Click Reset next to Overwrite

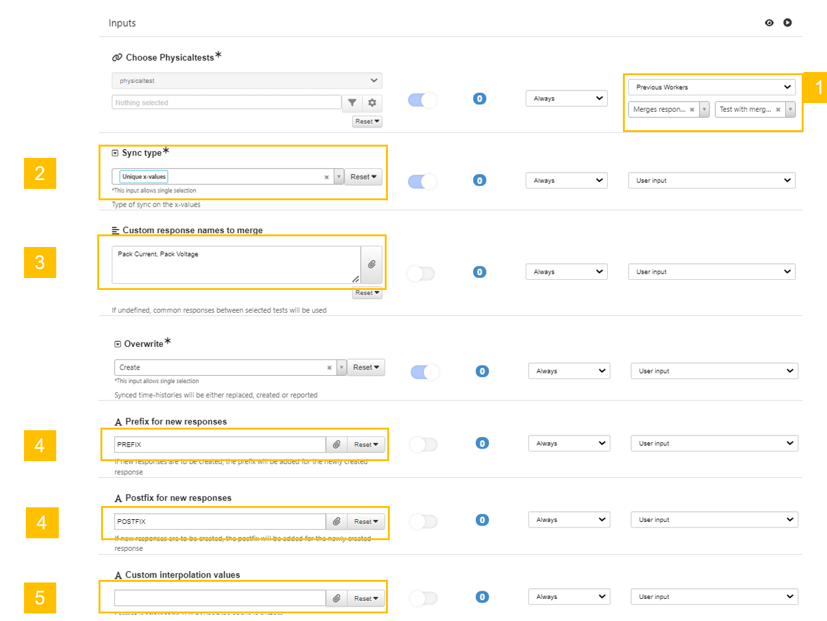[366, 368]
